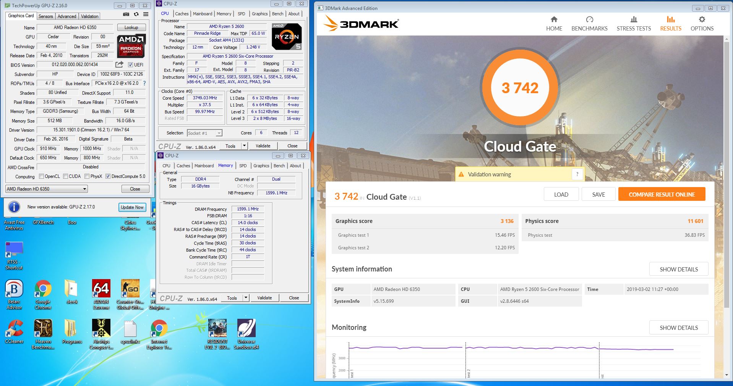
Task: Toggle the CUDA checkbox
Action: coord(65,176)
